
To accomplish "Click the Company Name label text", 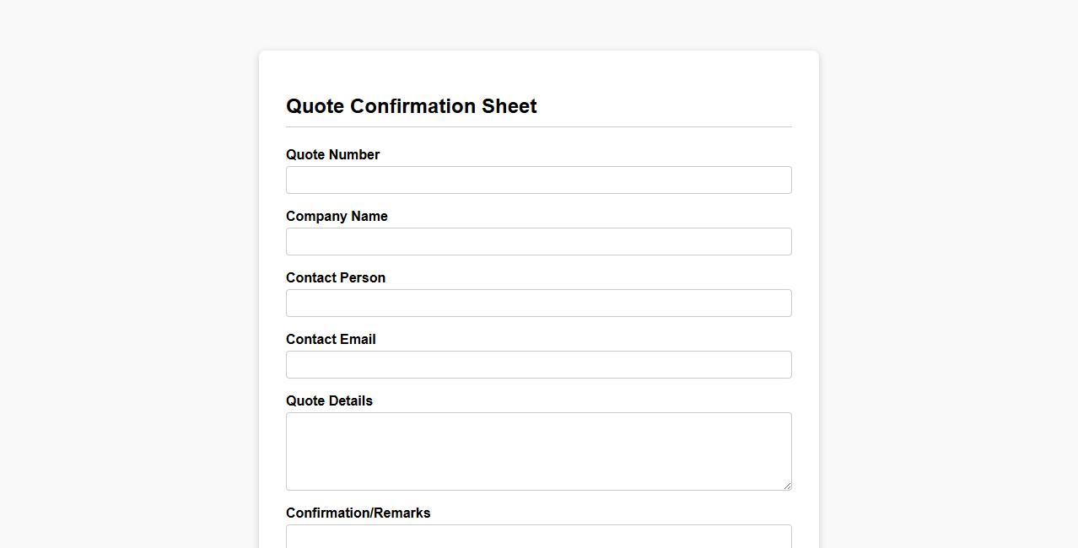I will (337, 216).
